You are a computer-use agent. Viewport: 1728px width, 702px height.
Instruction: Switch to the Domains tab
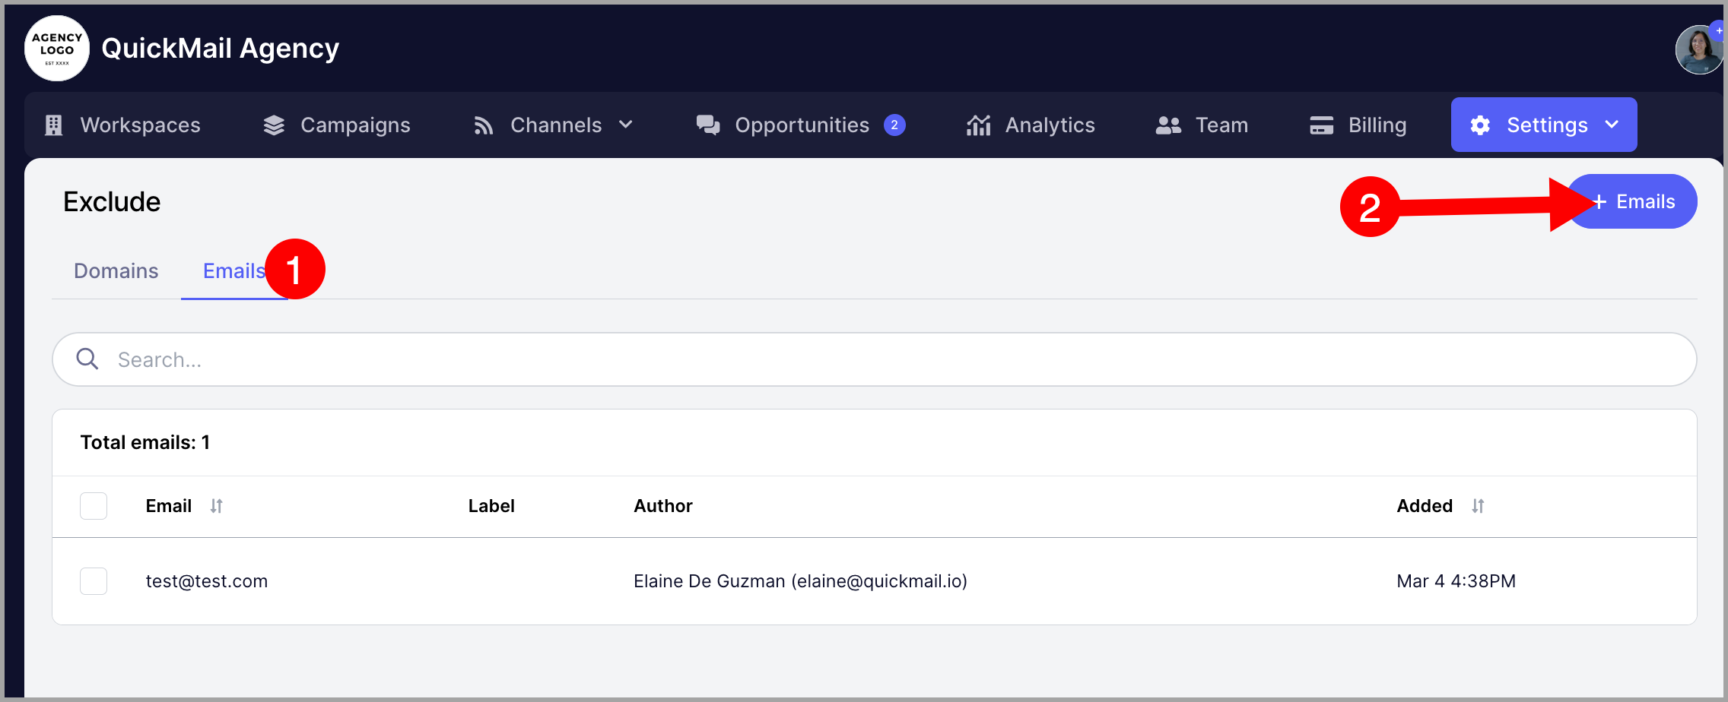(116, 271)
